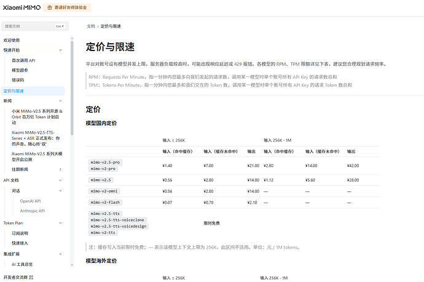Select 定价与限速 in the sidebar
Screen dimensions: 424x282
[x=33, y=91]
